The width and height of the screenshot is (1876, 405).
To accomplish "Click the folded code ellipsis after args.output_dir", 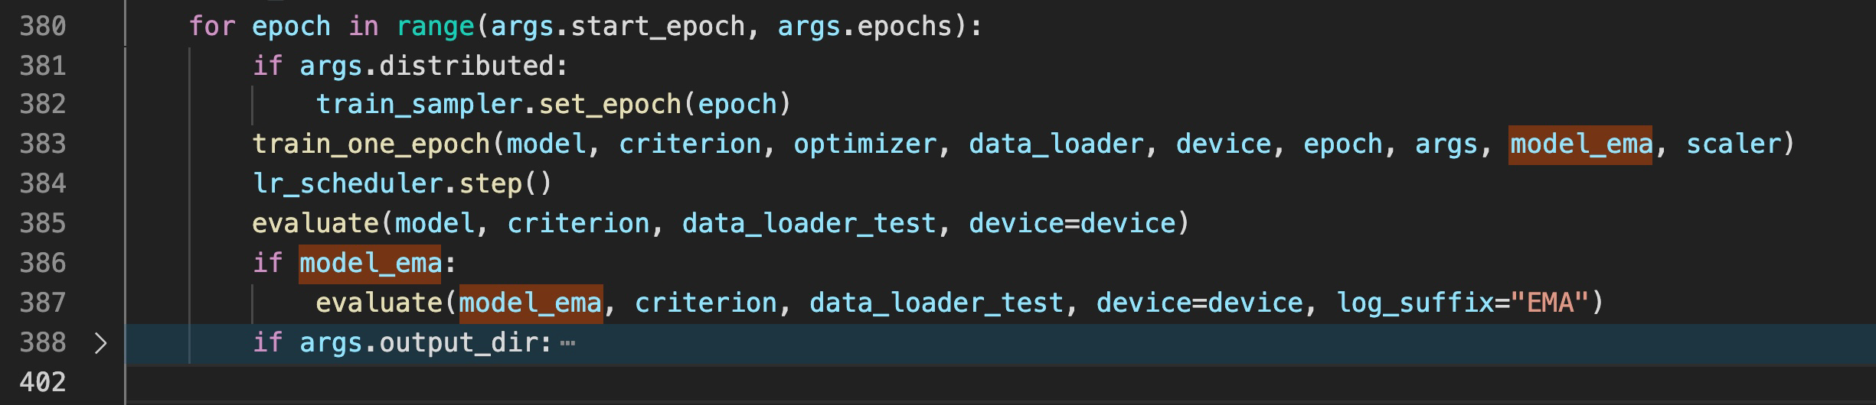I will click(x=567, y=343).
